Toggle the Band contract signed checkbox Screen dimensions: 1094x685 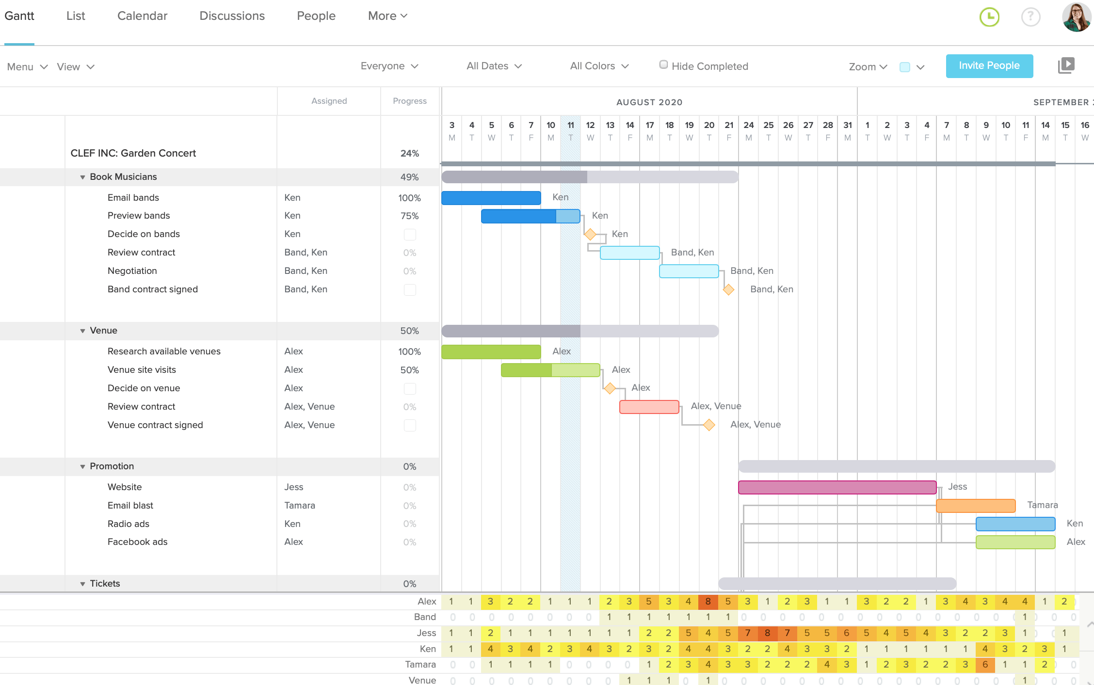(x=410, y=289)
